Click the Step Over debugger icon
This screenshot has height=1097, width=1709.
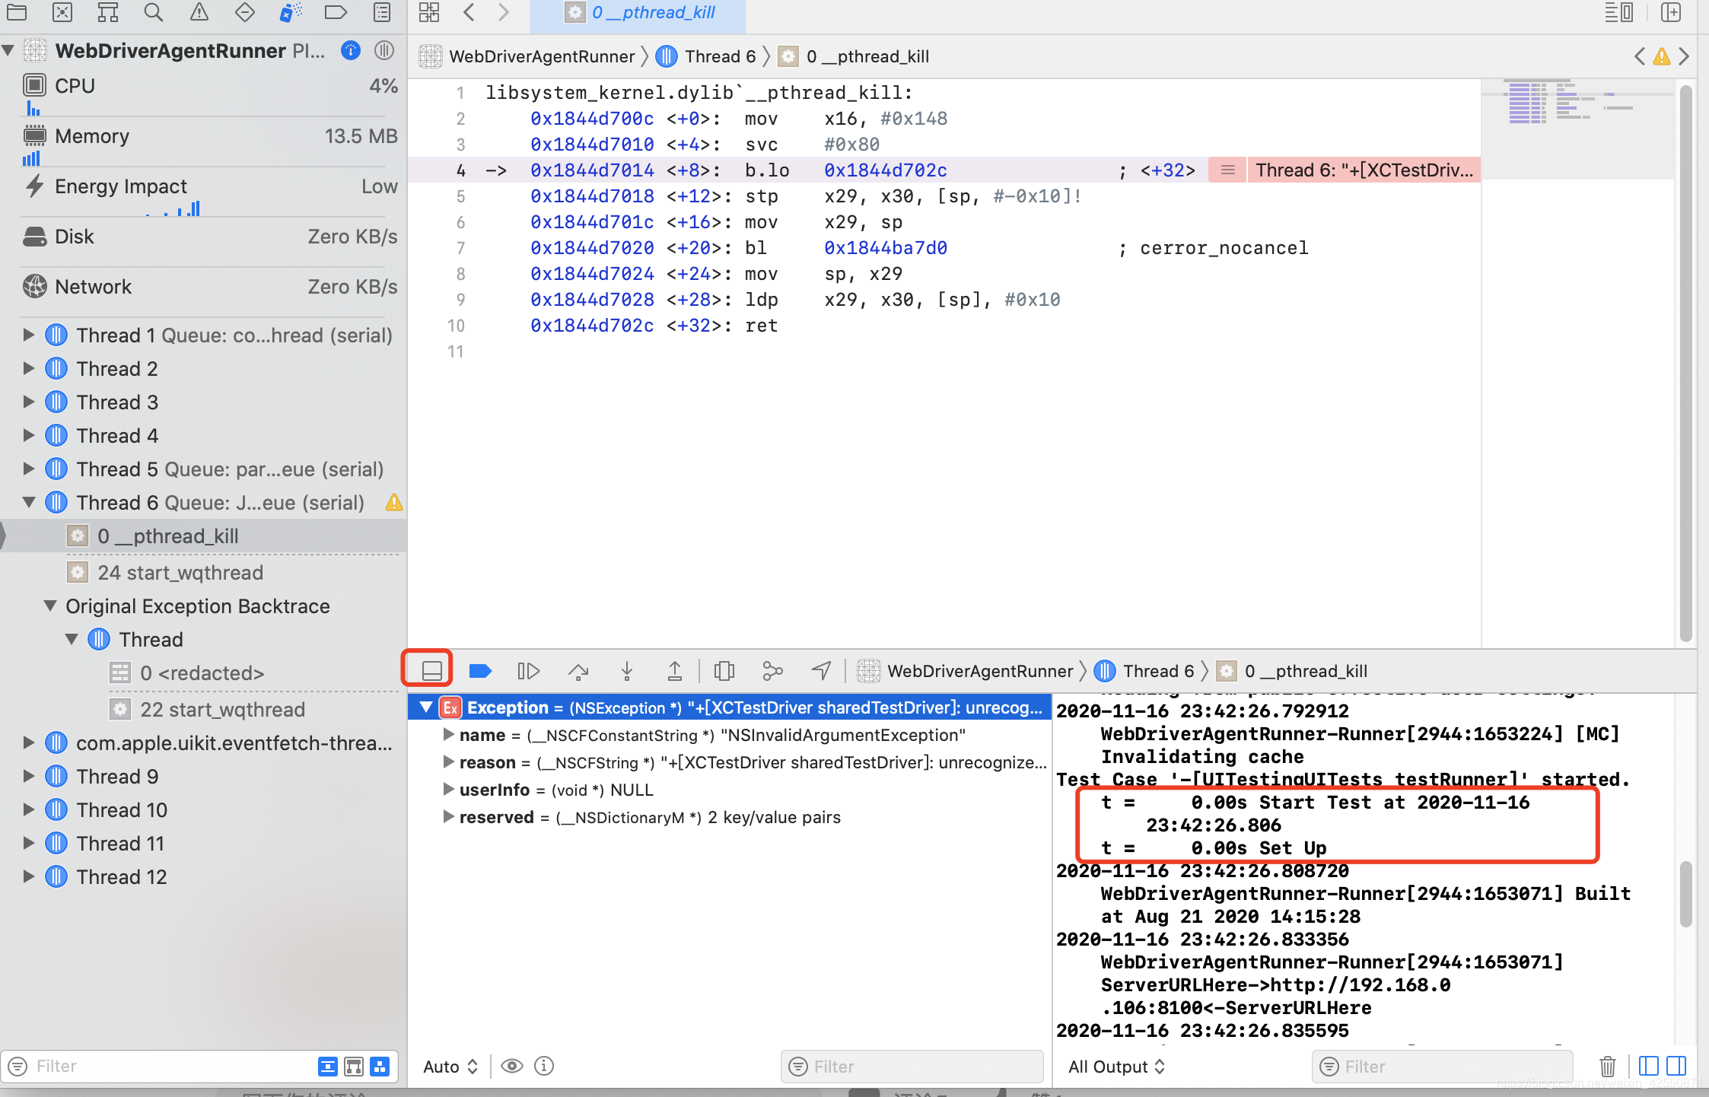(x=578, y=670)
